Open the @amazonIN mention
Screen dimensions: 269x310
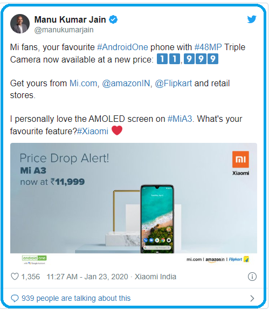click(126, 83)
